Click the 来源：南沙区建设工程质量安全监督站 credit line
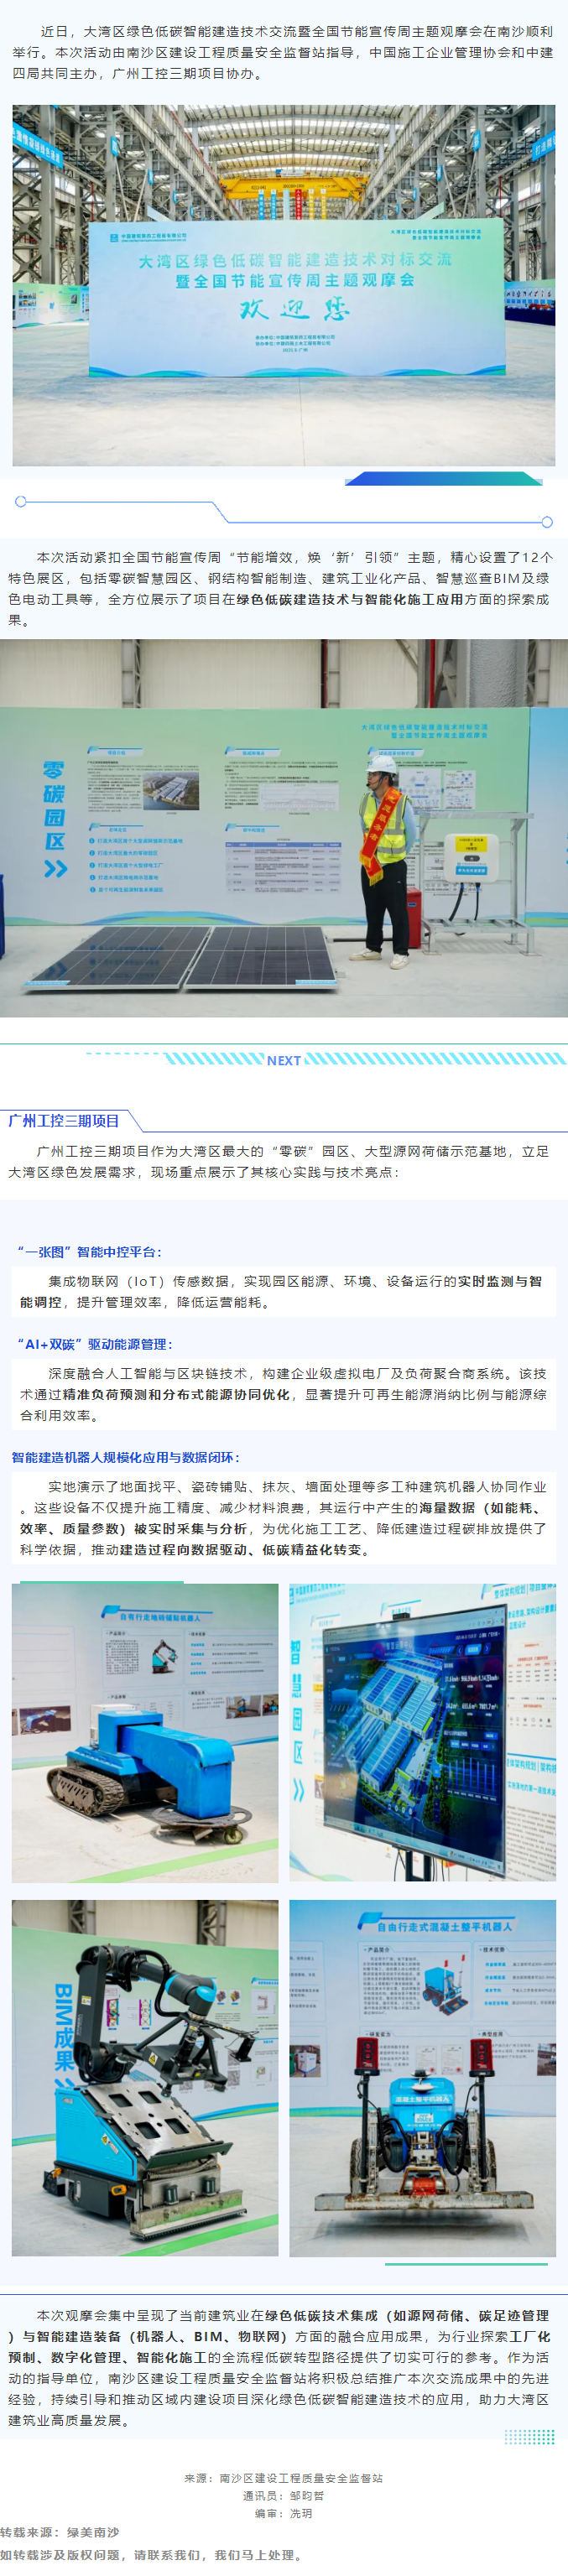 click(284, 2478)
